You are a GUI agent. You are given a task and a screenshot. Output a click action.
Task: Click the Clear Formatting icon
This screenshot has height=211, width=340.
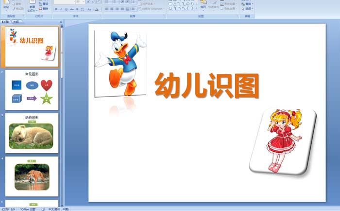point(99,2)
